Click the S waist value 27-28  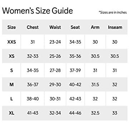point(55,70)
